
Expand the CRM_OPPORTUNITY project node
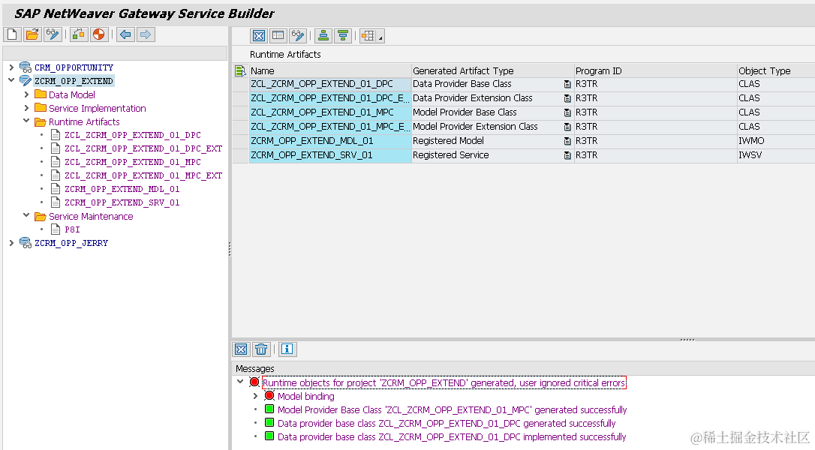(11, 67)
